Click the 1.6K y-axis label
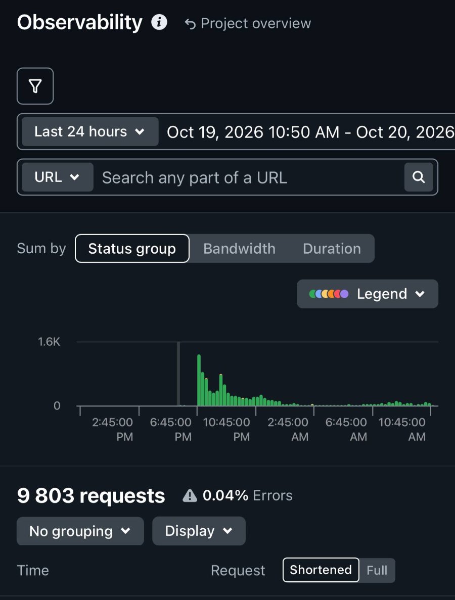 pos(49,342)
